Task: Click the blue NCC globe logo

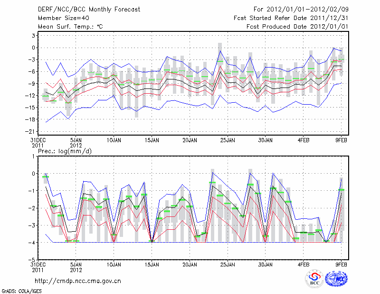Action: [336, 279]
